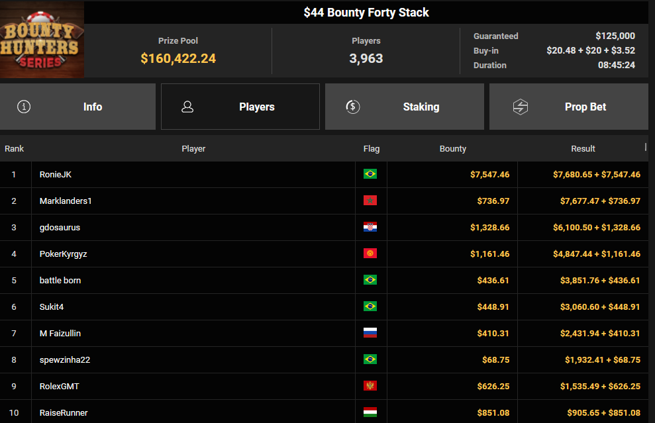The image size is (655, 423).
Task: Click RaiseRunner's Hungary flag icon
Action: [x=370, y=412]
